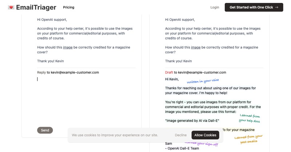Click the 'Hi Kevin,' draft greeting
Screen dimensions: 291x152
click(x=172, y=79)
